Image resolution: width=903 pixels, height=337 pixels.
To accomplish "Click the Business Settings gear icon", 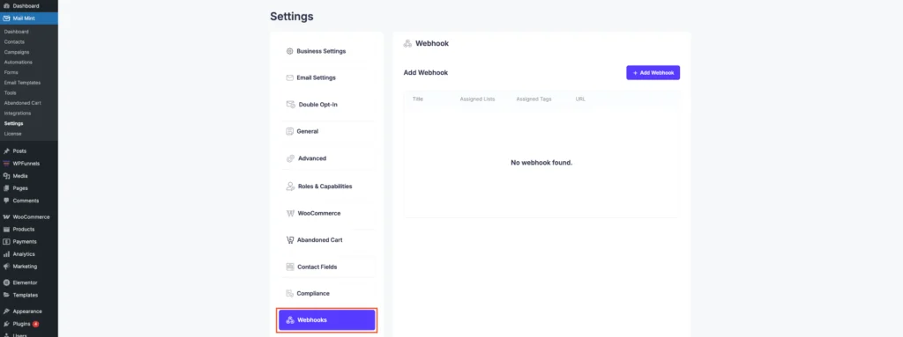I will click(289, 51).
